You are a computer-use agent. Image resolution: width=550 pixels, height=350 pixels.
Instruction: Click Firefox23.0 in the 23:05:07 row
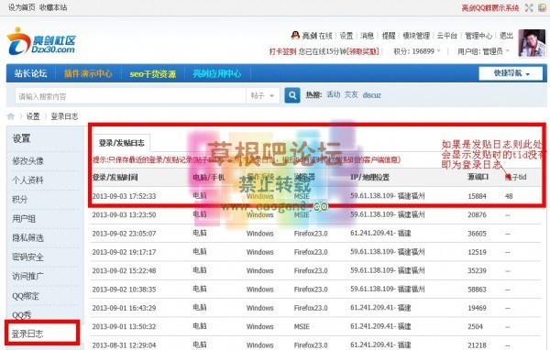click(x=311, y=234)
